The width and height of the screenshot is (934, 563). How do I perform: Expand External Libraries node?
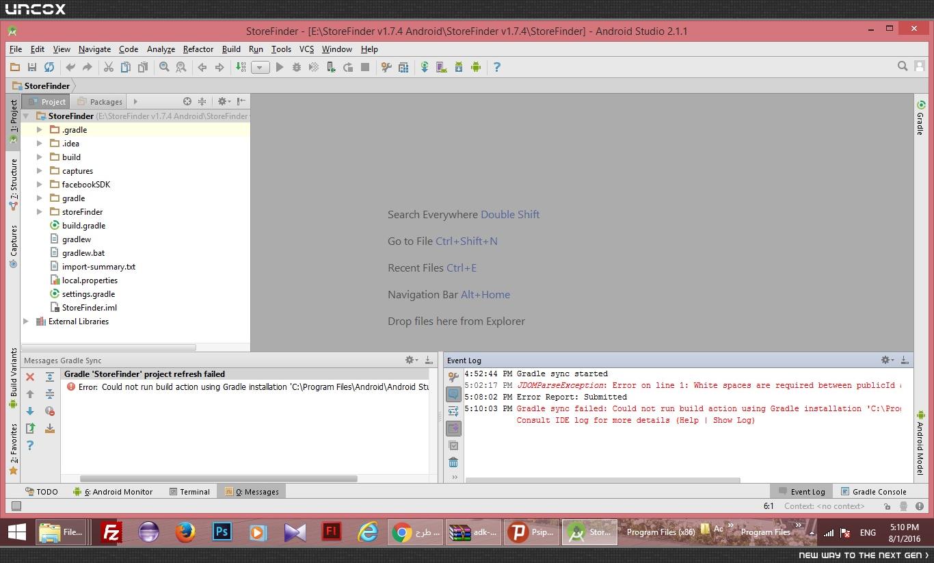coord(26,322)
